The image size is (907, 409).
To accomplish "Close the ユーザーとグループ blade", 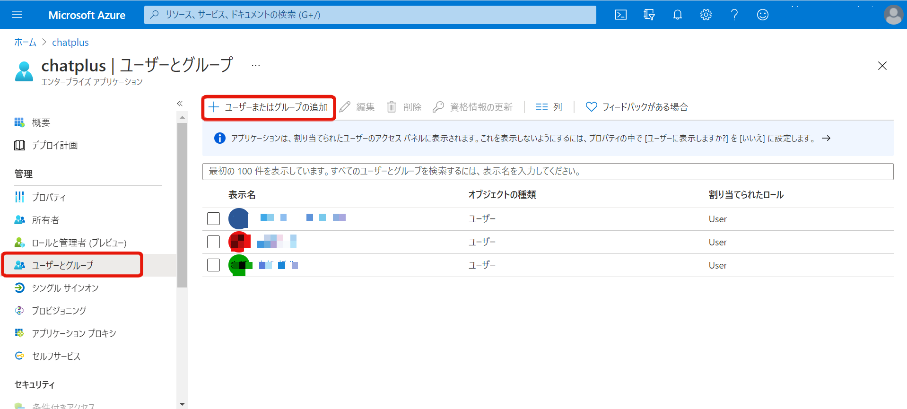I will click(882, 66).
